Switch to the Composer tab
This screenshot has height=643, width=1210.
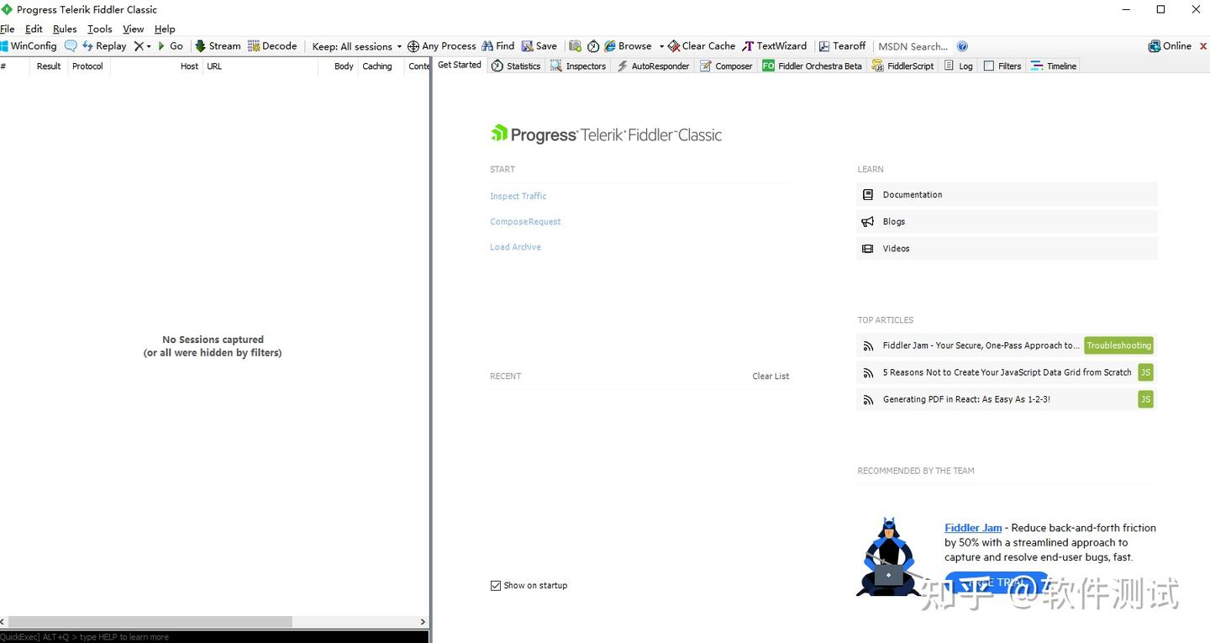[726, 66]
